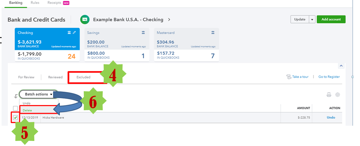The image size is (360, 146).
Task: Click the $304.96 bank balance on Mastercard
Action: (x=166, y=42)
